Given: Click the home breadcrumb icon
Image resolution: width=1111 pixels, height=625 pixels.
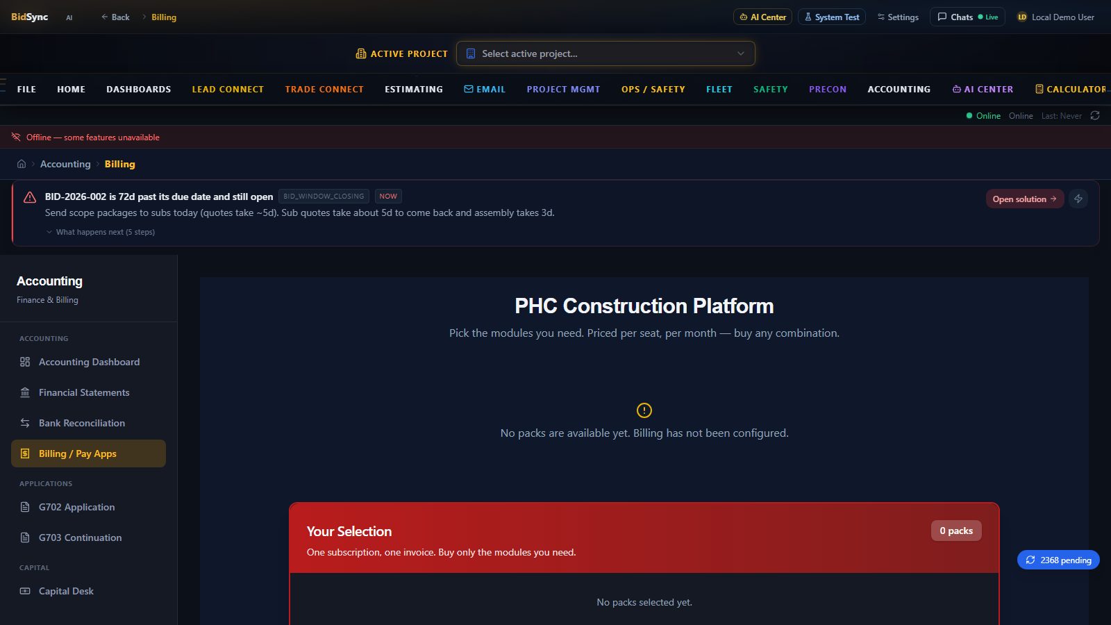Looking at the screenshot, I should click(x=22, y=164).
